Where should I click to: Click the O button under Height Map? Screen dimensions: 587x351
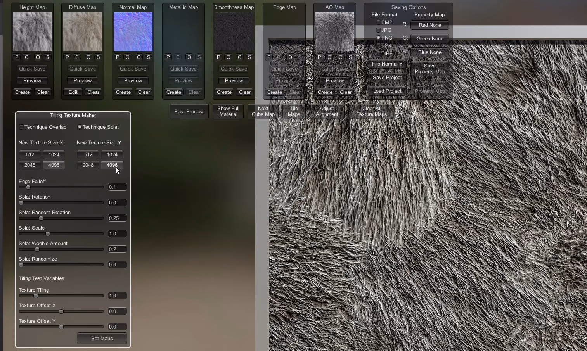pos(38,57)
